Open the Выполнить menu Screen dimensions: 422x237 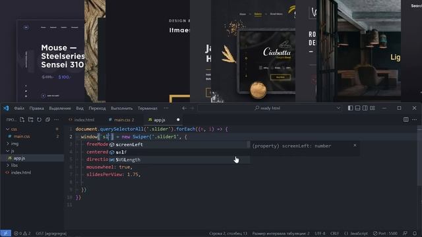pyautogui.click(x=121, y=108)
